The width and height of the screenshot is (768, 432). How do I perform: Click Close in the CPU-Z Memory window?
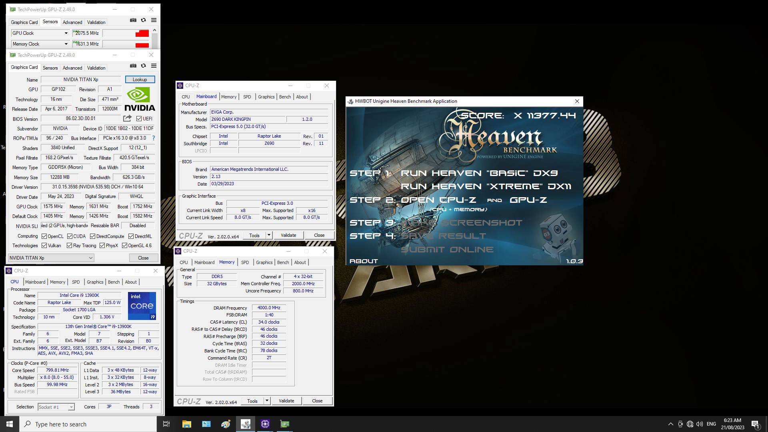tap(317, 401)
